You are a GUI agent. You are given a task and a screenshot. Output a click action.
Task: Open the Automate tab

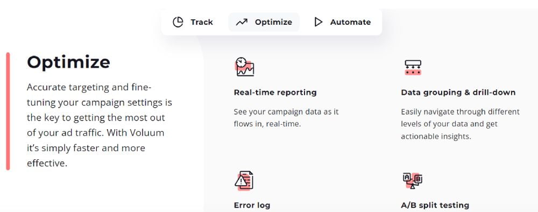coord(342,22)
